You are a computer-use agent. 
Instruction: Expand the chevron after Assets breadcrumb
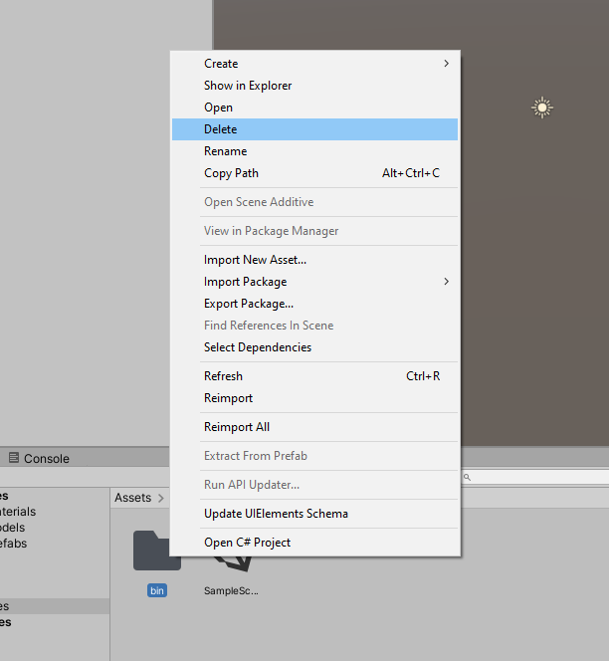click(x=161, y=499)
